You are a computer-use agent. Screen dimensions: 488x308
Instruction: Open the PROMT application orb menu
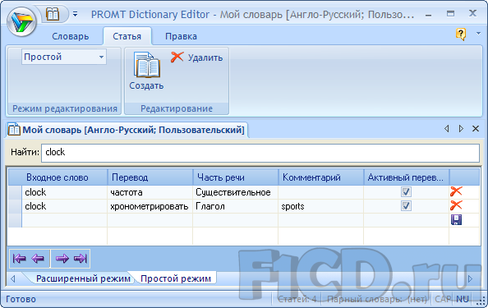click(21, 21)
